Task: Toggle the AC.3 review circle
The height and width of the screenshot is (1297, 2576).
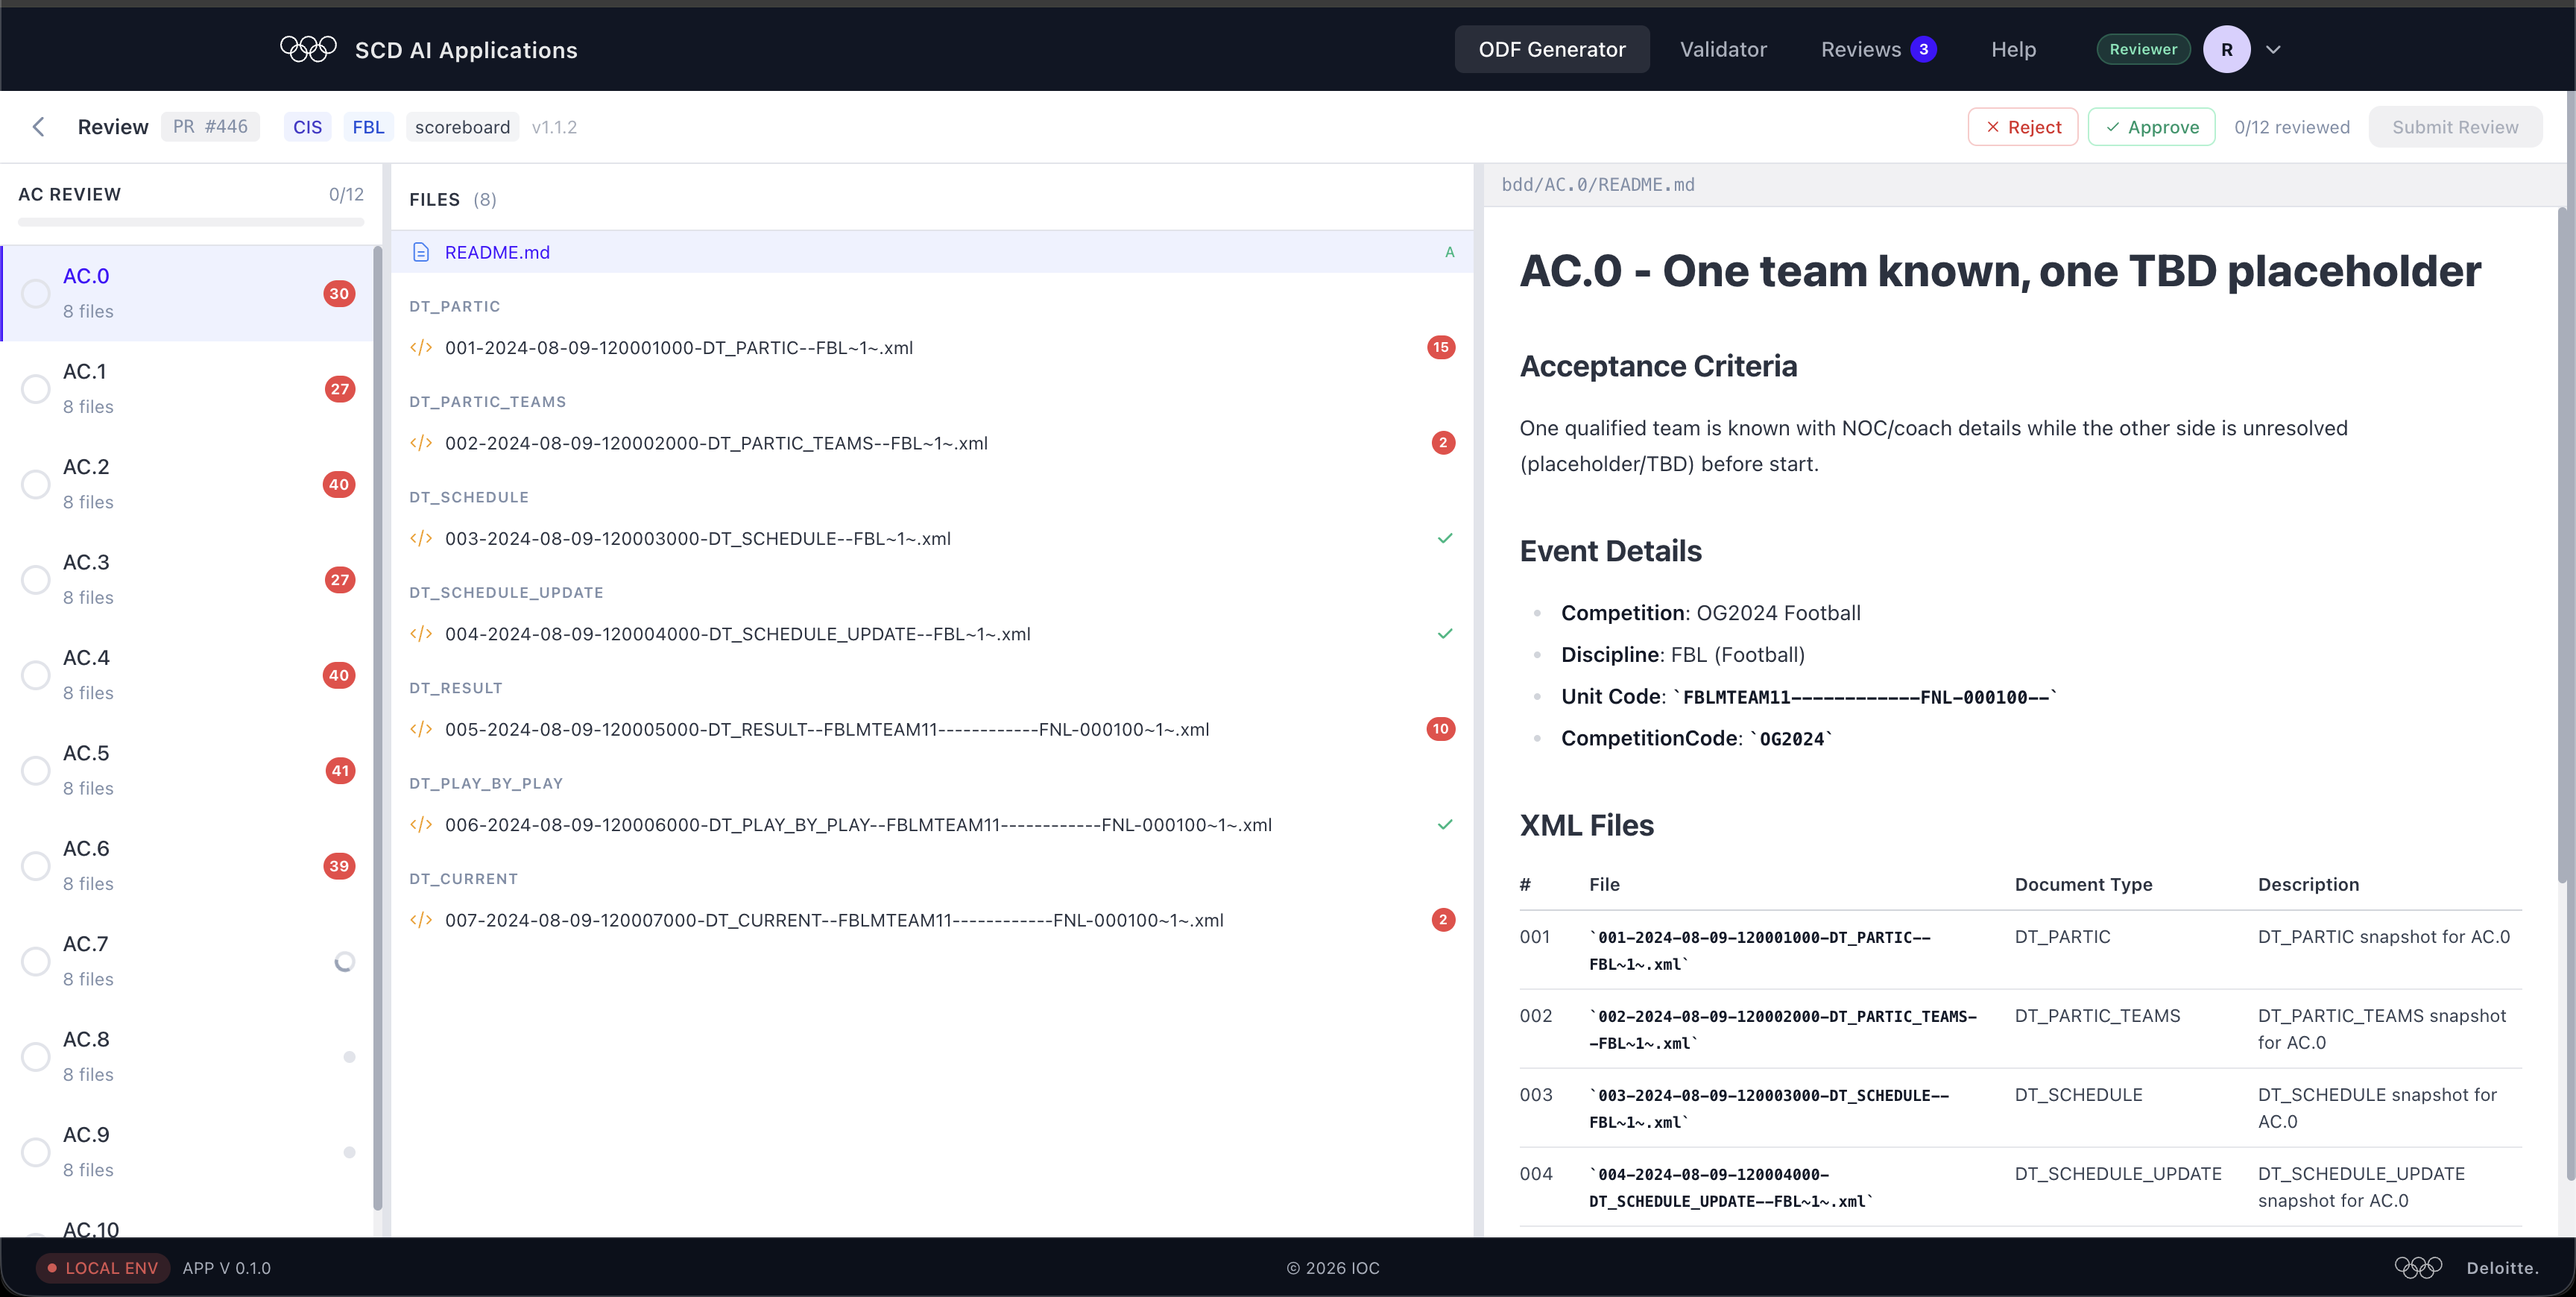Action: (x=35, y=580)
